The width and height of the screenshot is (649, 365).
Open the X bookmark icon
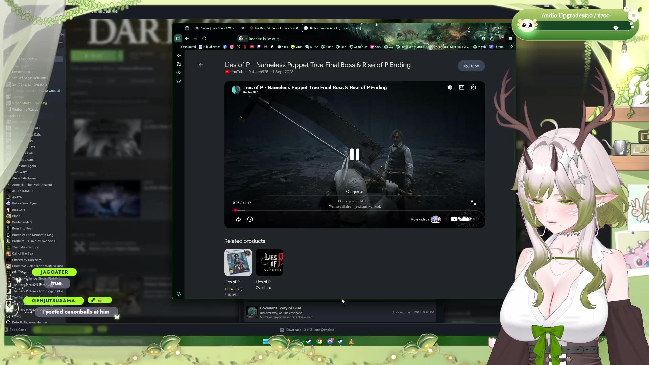(x=239, y=47)
